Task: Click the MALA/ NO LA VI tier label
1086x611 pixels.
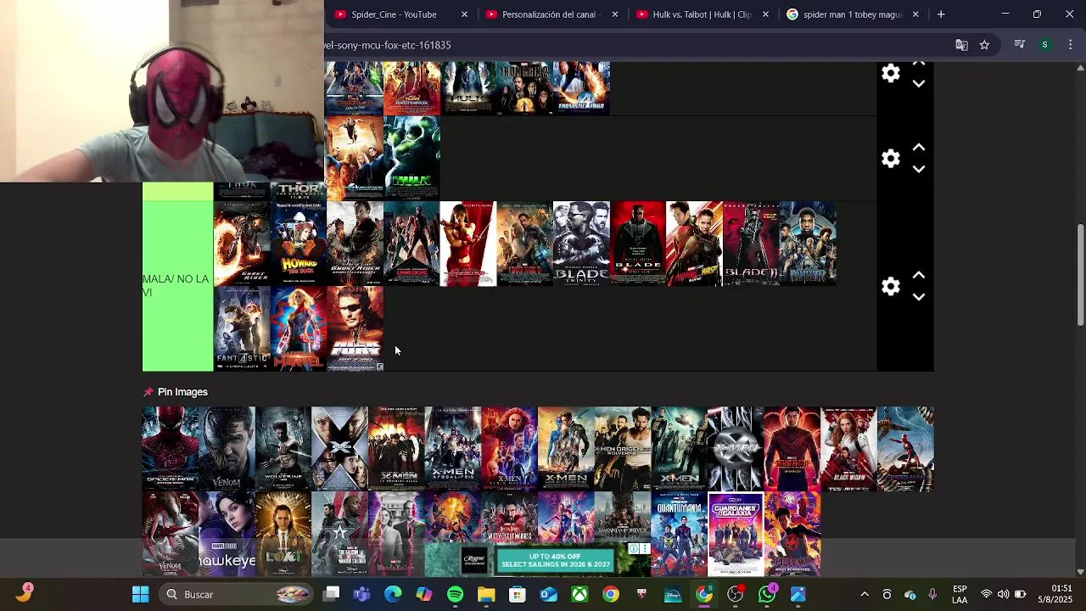Action: pos(177,286)
